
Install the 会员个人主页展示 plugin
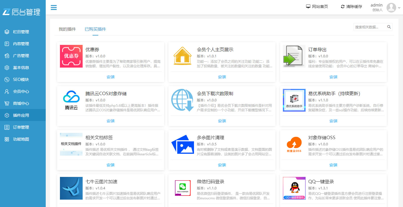(222, 77)
